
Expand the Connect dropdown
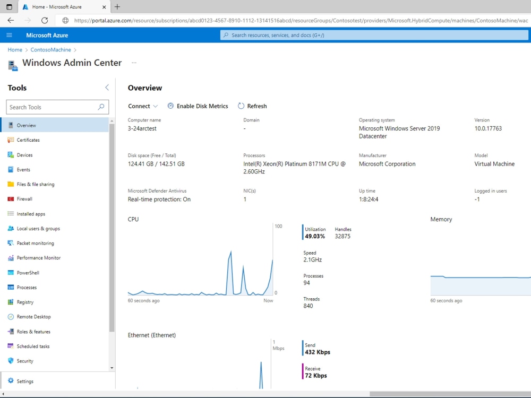(x=142, y=106)
